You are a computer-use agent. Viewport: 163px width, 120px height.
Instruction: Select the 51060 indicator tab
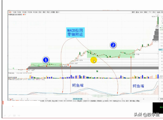(60, 101)
